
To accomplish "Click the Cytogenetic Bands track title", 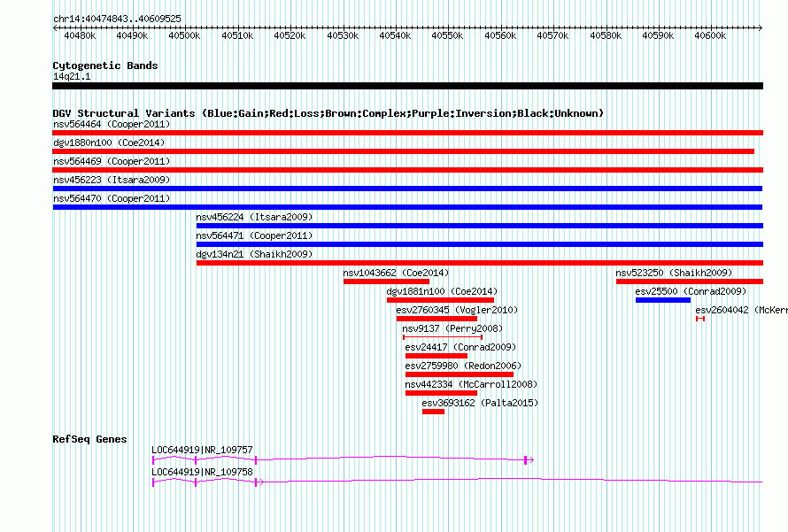I will point(105,66).
